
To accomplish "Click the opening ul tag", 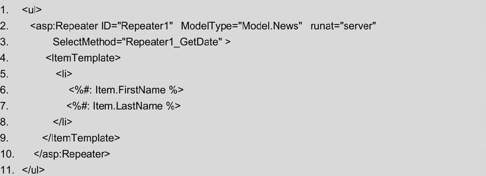I will (x=32, y=10).
